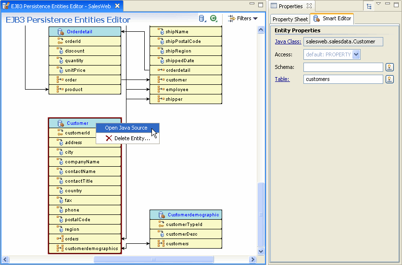402x265 pixels.
Task: Select the Properties view tab
Action: pyautogui.click(x=291, y=6)
